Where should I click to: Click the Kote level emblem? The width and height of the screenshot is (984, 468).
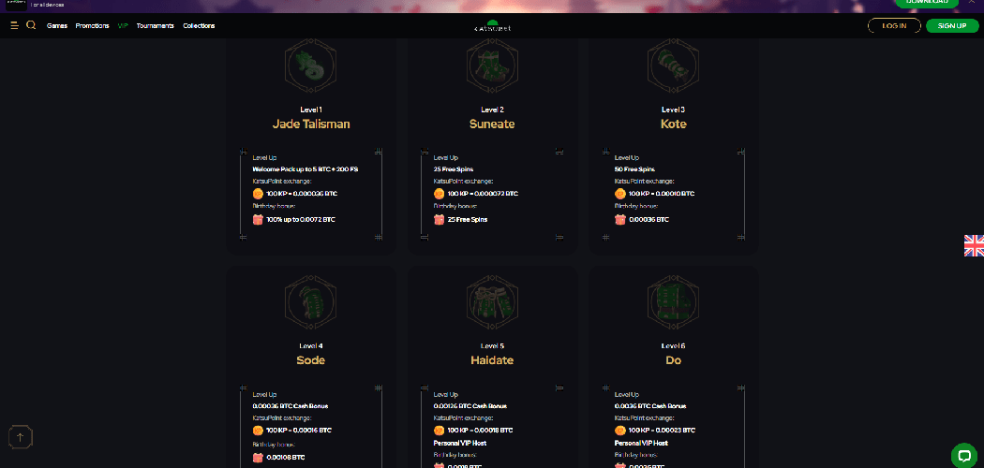tap(673, 65)
